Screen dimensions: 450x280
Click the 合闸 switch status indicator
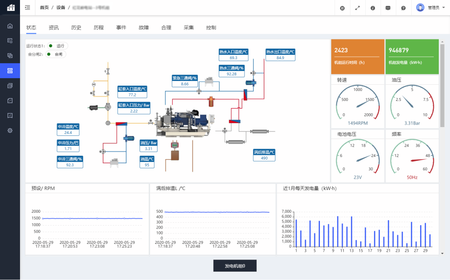[x=56, y=54]
